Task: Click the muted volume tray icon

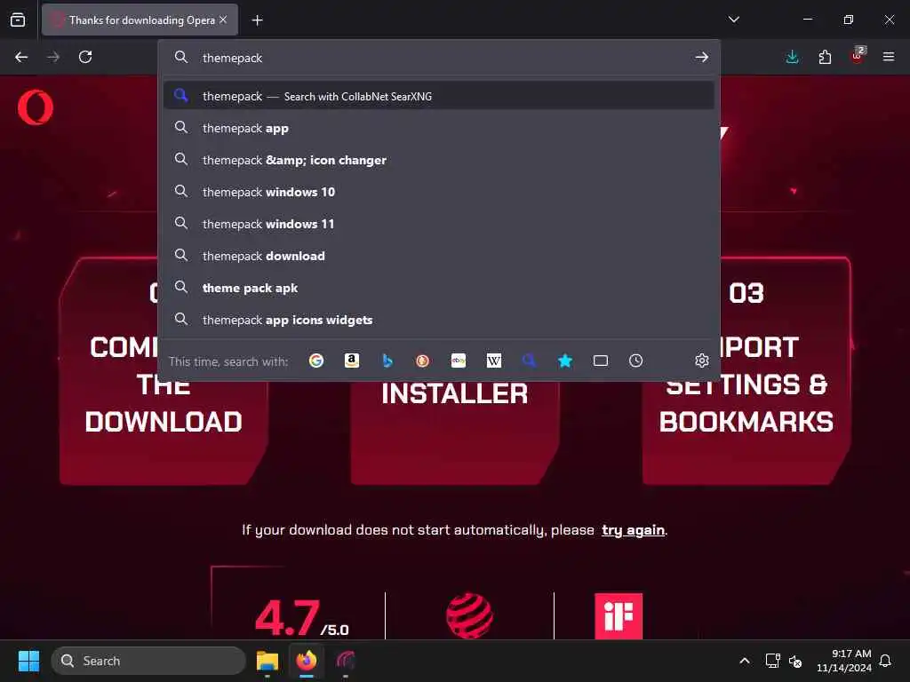Action: [795, 661]
